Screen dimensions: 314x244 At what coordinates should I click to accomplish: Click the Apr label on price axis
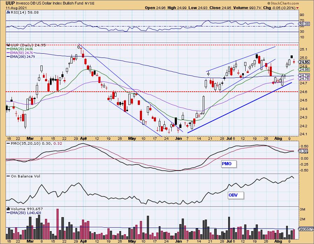pos(83,138)
